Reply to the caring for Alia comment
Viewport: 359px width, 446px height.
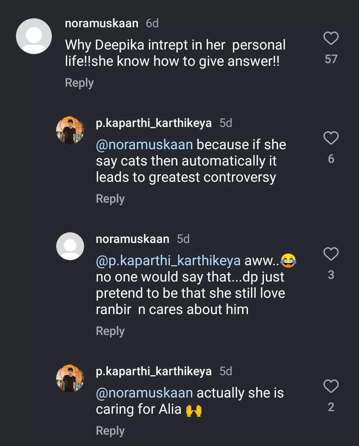(110, 431)
